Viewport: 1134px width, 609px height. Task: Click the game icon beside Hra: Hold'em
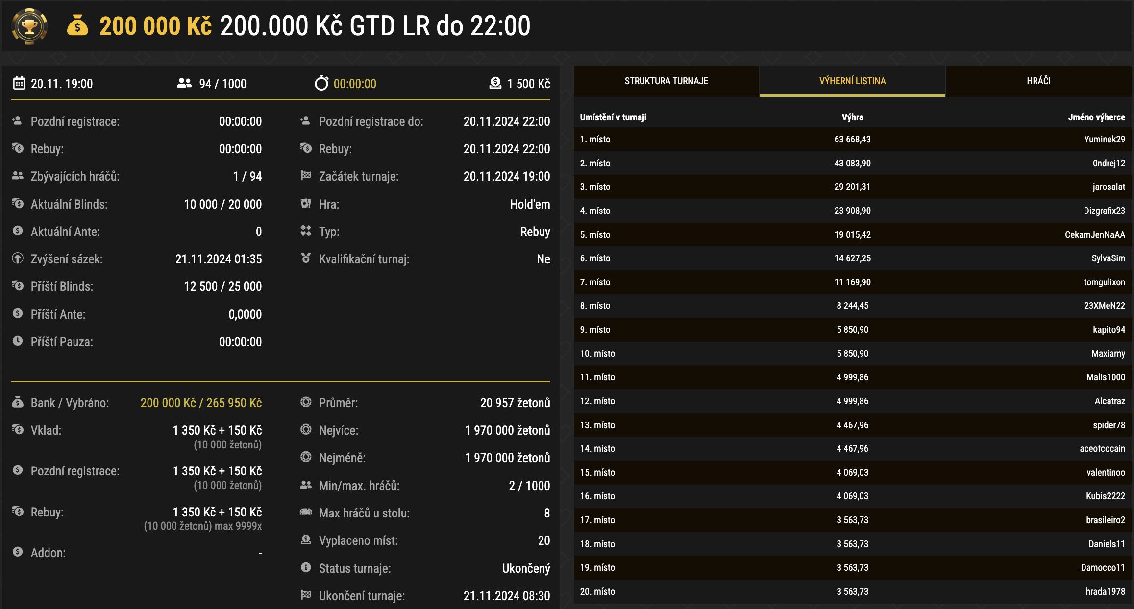305,204
